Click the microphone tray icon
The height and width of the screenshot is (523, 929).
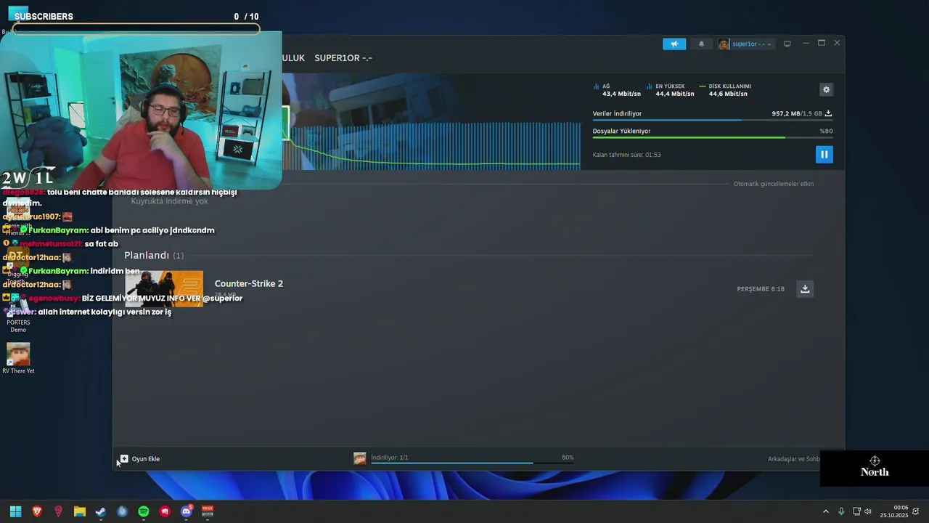[x=841, y=511]
